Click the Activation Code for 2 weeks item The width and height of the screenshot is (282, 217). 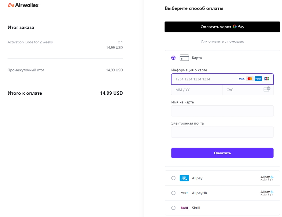pyautogui.click(x=30, y=42)
